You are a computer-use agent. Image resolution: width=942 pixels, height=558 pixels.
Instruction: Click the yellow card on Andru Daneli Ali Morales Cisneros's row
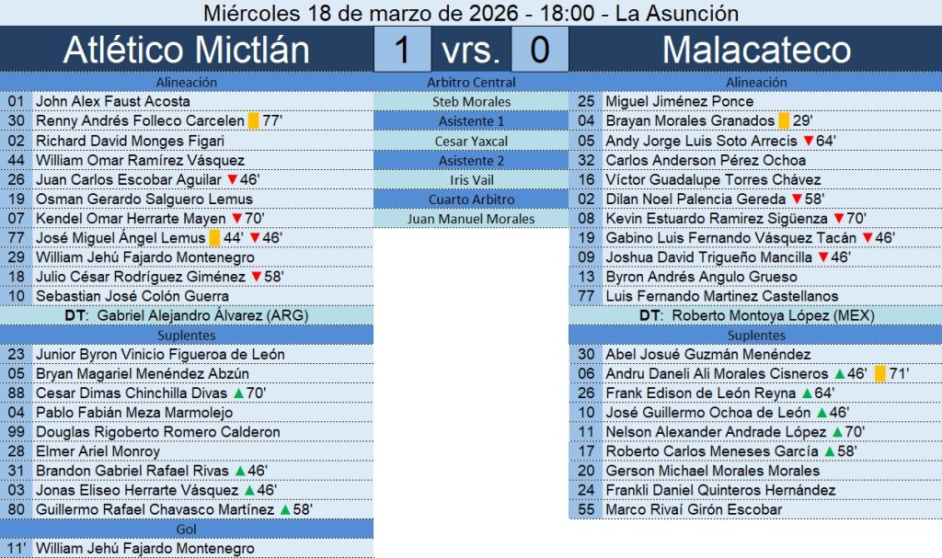click(x=879, y=374)
